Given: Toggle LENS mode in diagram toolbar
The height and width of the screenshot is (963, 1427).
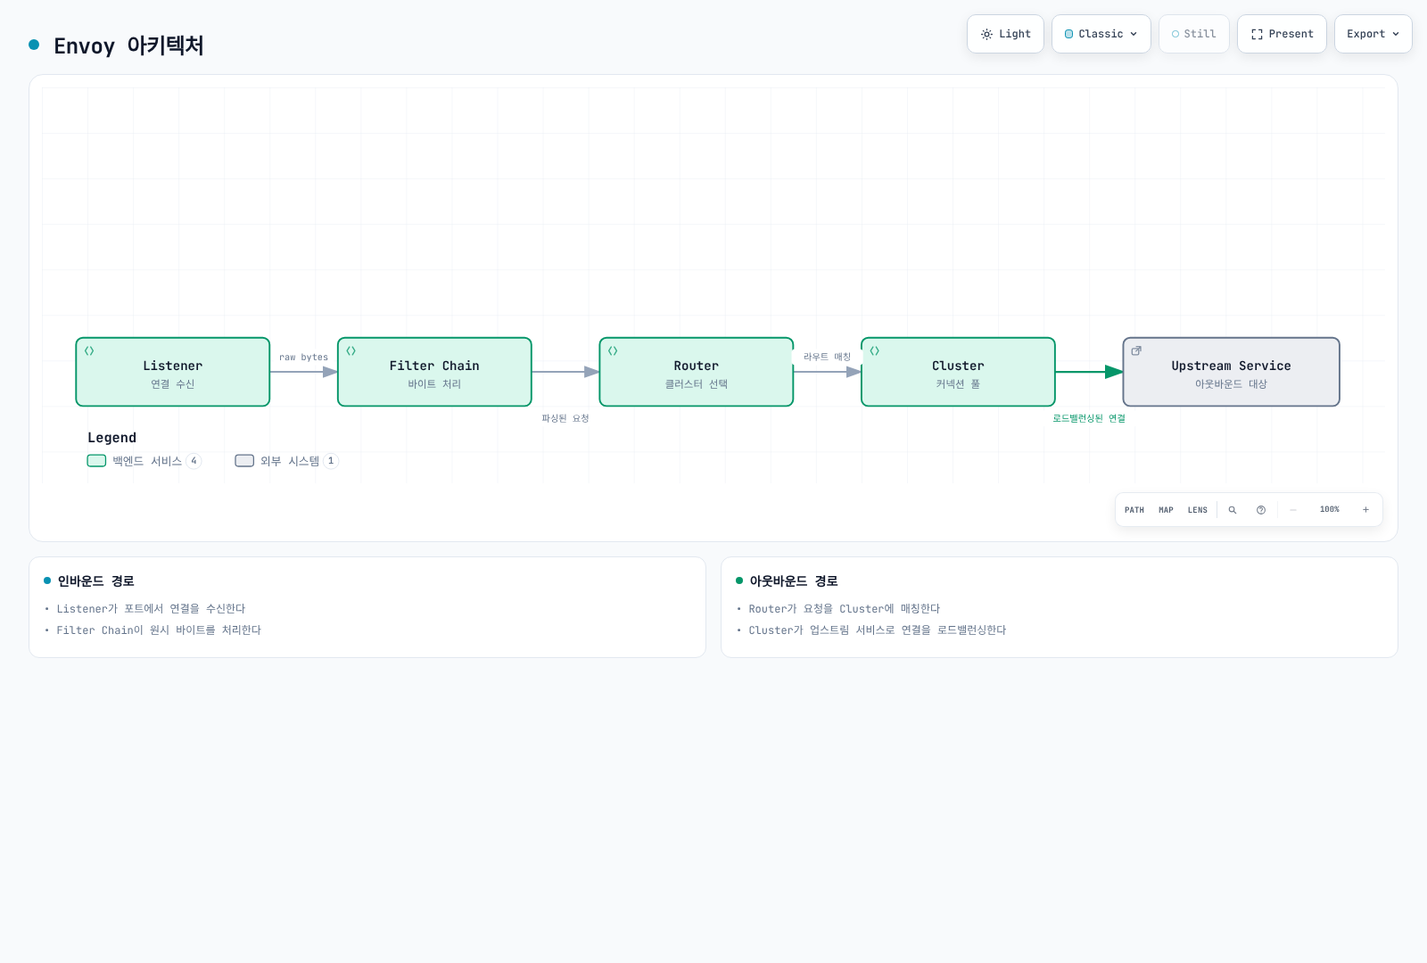Looking at the screenshot, I should tap(1198, 510).
